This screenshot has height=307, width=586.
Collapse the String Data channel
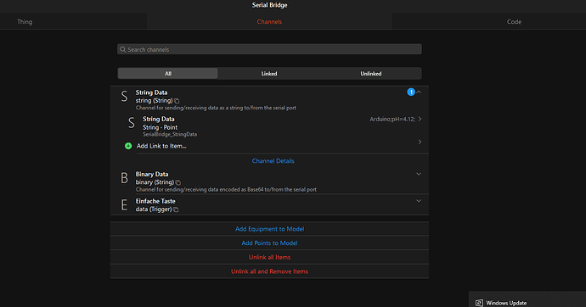[419, 92]
